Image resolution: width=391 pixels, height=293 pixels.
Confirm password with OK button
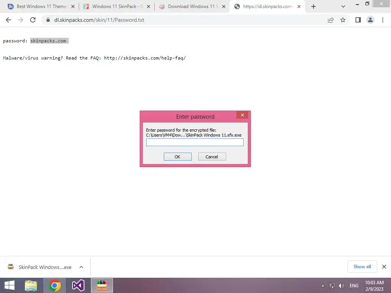(178, 157)
